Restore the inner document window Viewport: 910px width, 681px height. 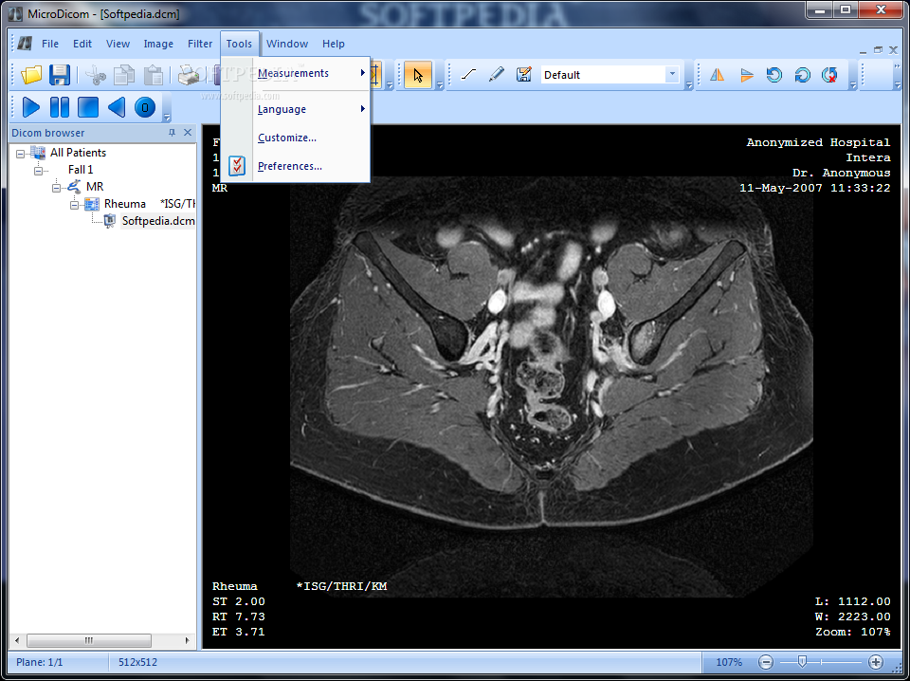[x=878, y=50]
